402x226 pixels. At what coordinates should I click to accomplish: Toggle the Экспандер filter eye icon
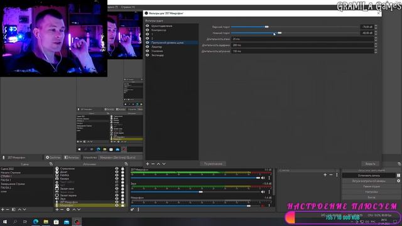point(148,55)
